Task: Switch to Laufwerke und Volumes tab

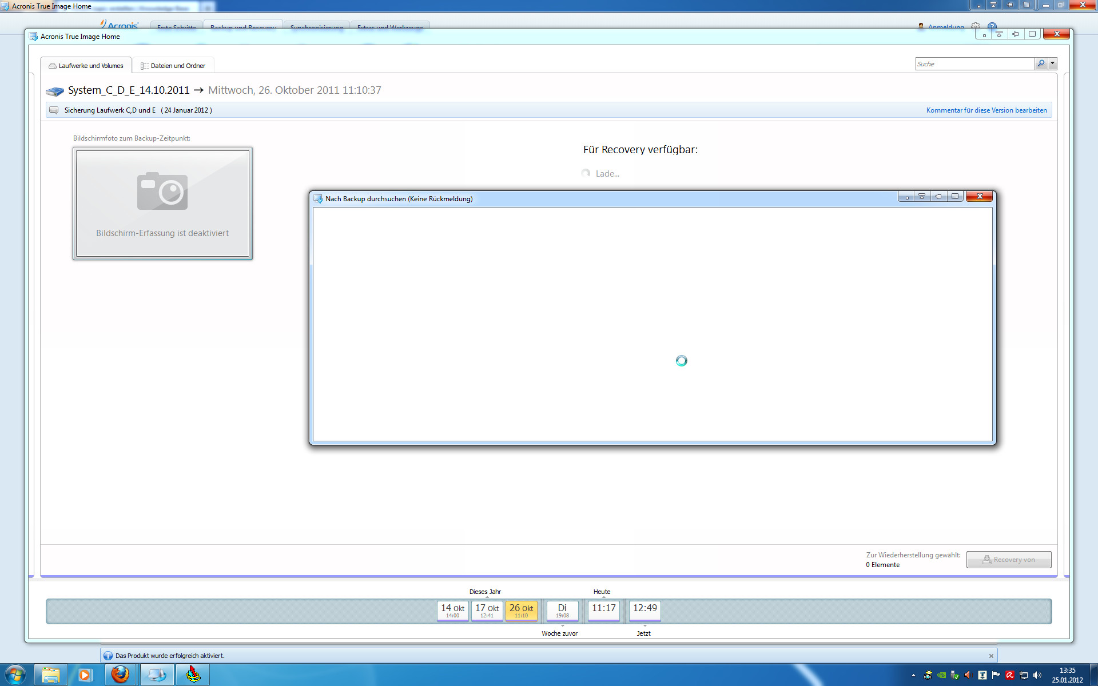Action: coord(86,66)
